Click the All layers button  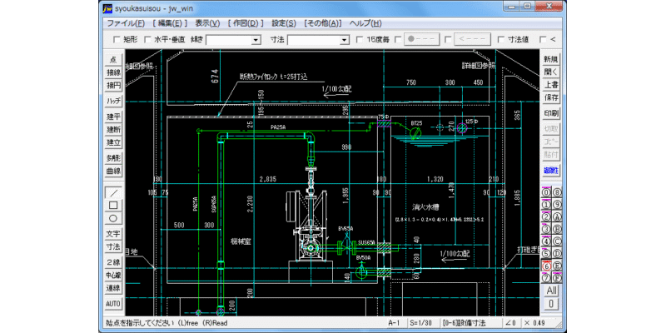pos(551,291)
